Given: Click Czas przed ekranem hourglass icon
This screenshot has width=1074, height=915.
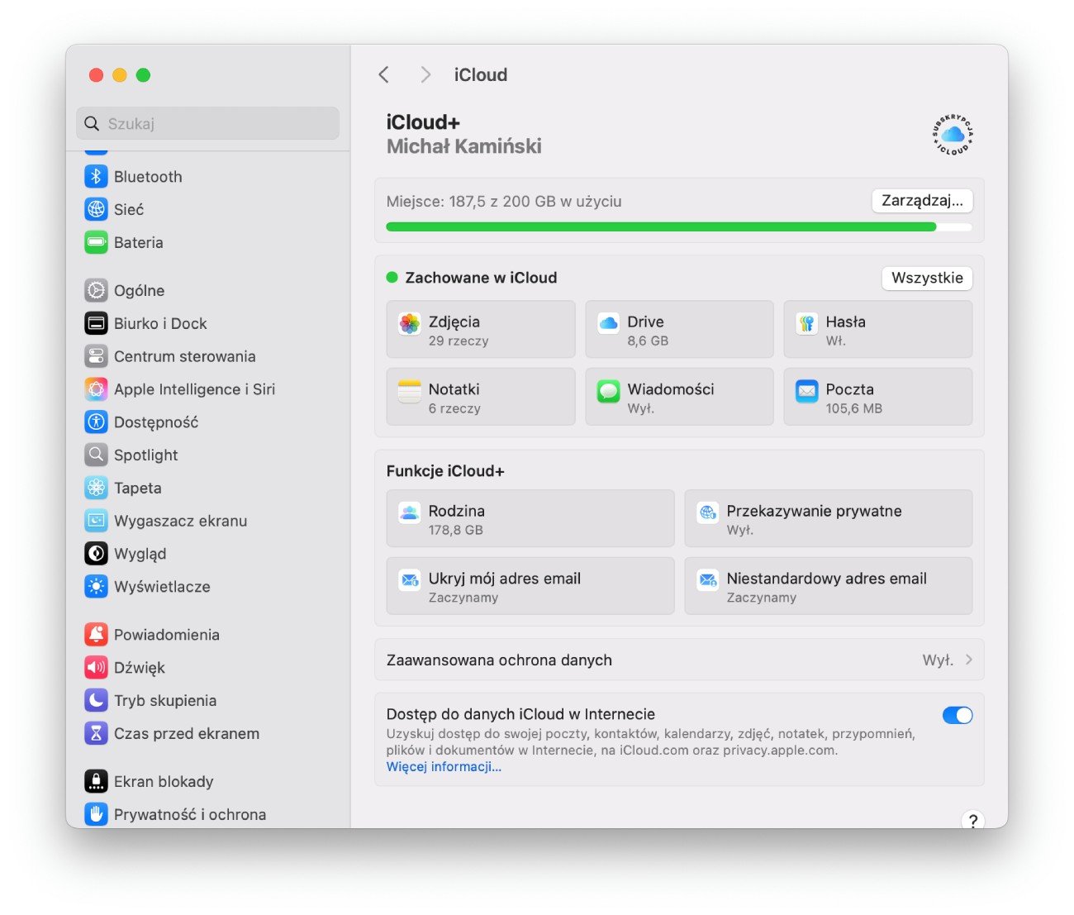Looking at the screenshot, I should click(96, 733).
